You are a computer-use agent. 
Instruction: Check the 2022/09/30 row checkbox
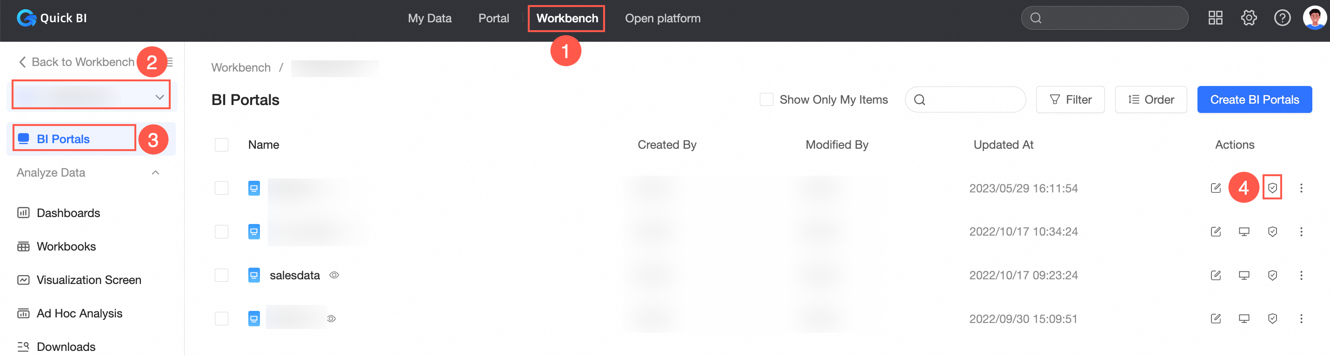click(x=221, y=319)
